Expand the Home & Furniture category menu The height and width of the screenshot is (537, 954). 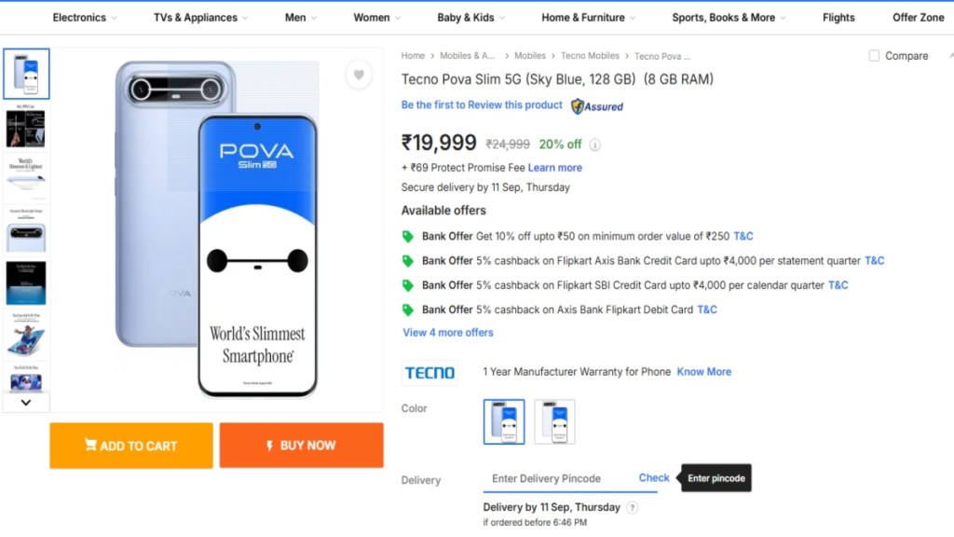pos(589,18)
